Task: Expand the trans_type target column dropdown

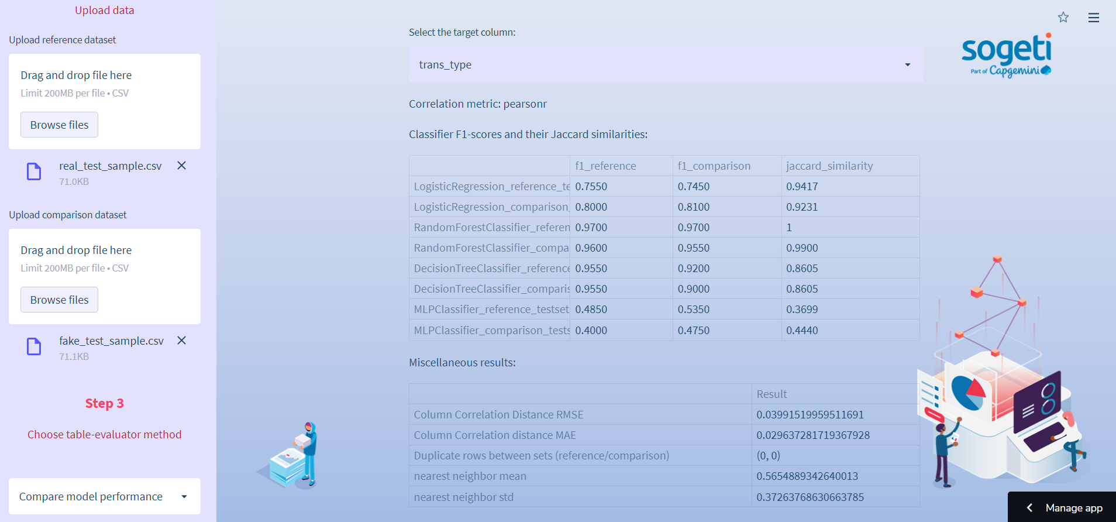Action: (x=666, y=64)
